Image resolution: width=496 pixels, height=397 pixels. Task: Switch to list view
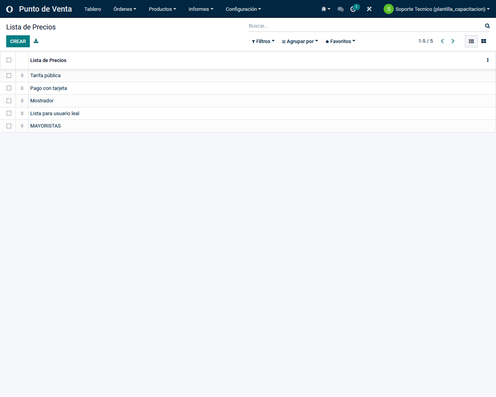[471, 41]
